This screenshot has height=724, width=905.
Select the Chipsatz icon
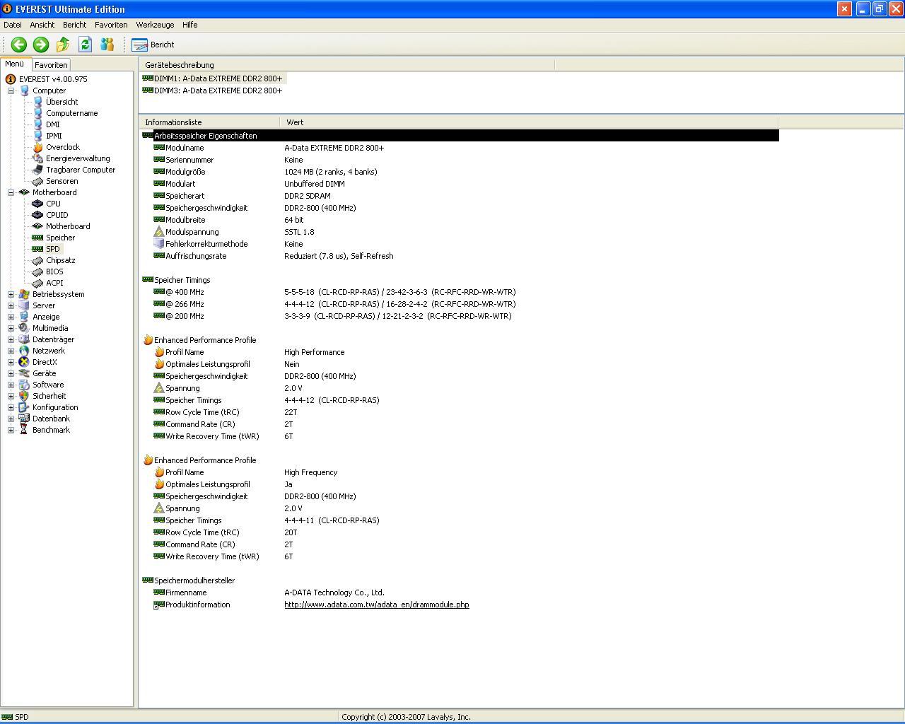tap(38, 260)
